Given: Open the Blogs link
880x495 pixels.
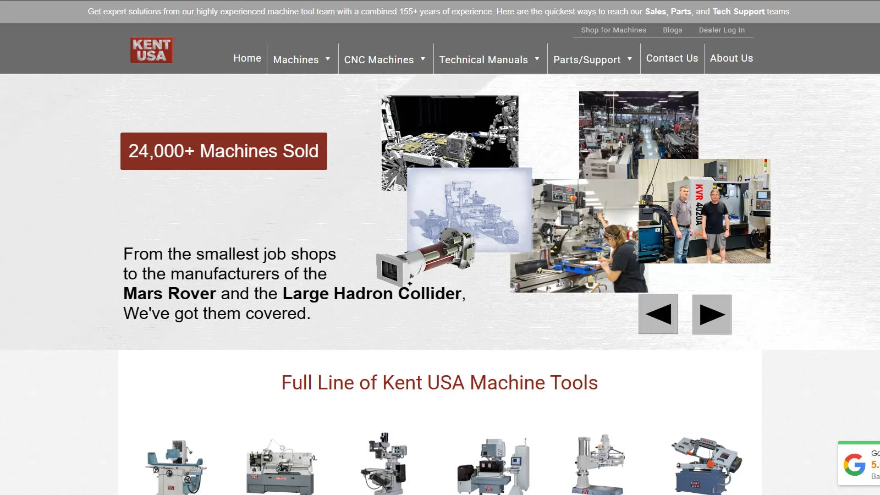Looking at the screenshot, I should (x=673, y=30).
